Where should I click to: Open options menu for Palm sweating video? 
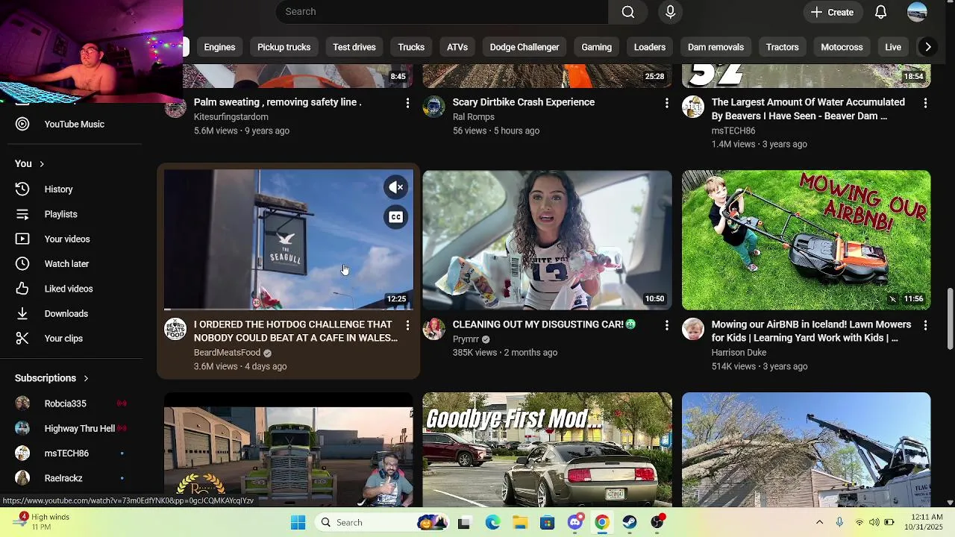tap(407, 103)
